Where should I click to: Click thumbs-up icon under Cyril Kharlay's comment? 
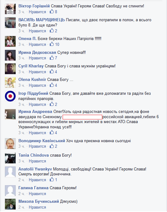pyautogui.click(x=52, y=71)
